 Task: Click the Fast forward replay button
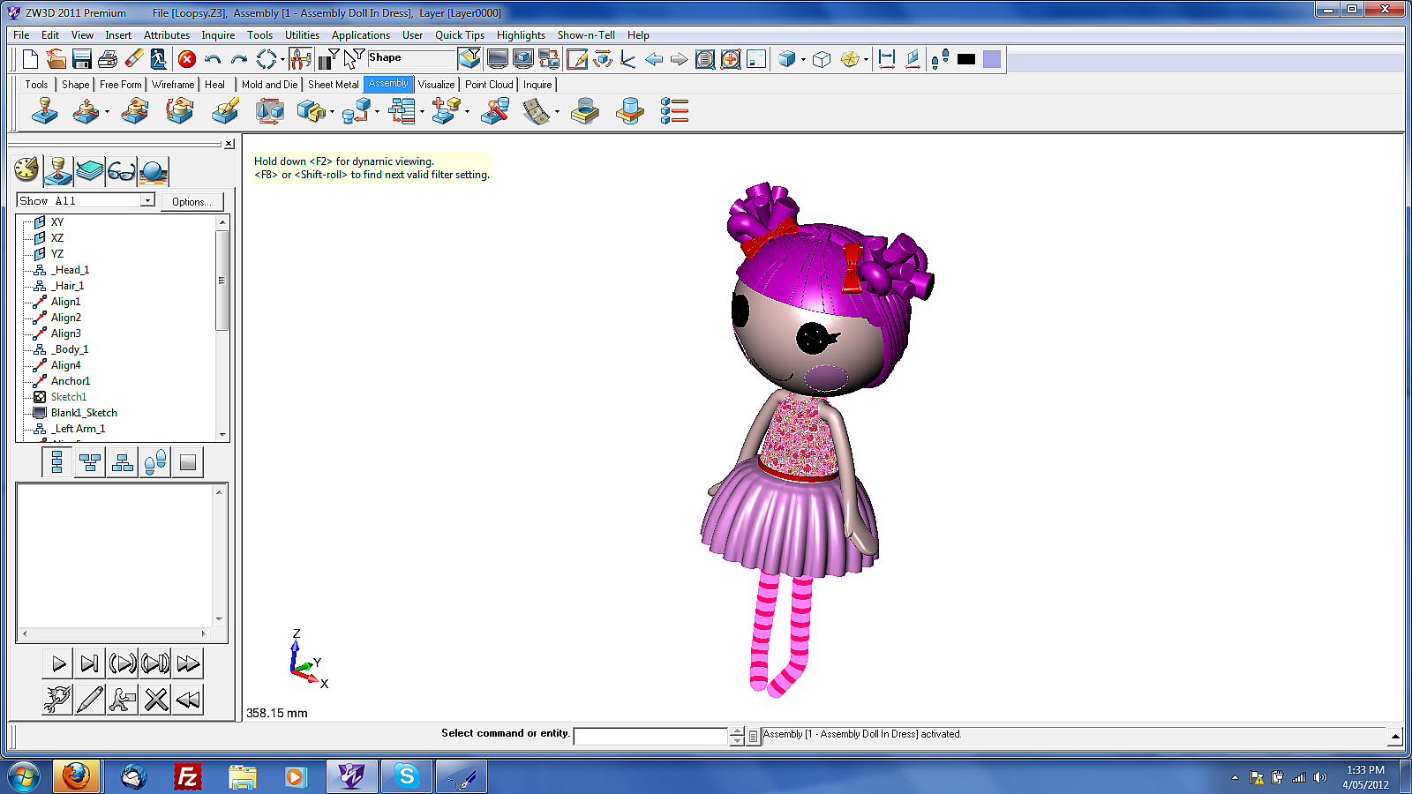[x=188, y=663]
